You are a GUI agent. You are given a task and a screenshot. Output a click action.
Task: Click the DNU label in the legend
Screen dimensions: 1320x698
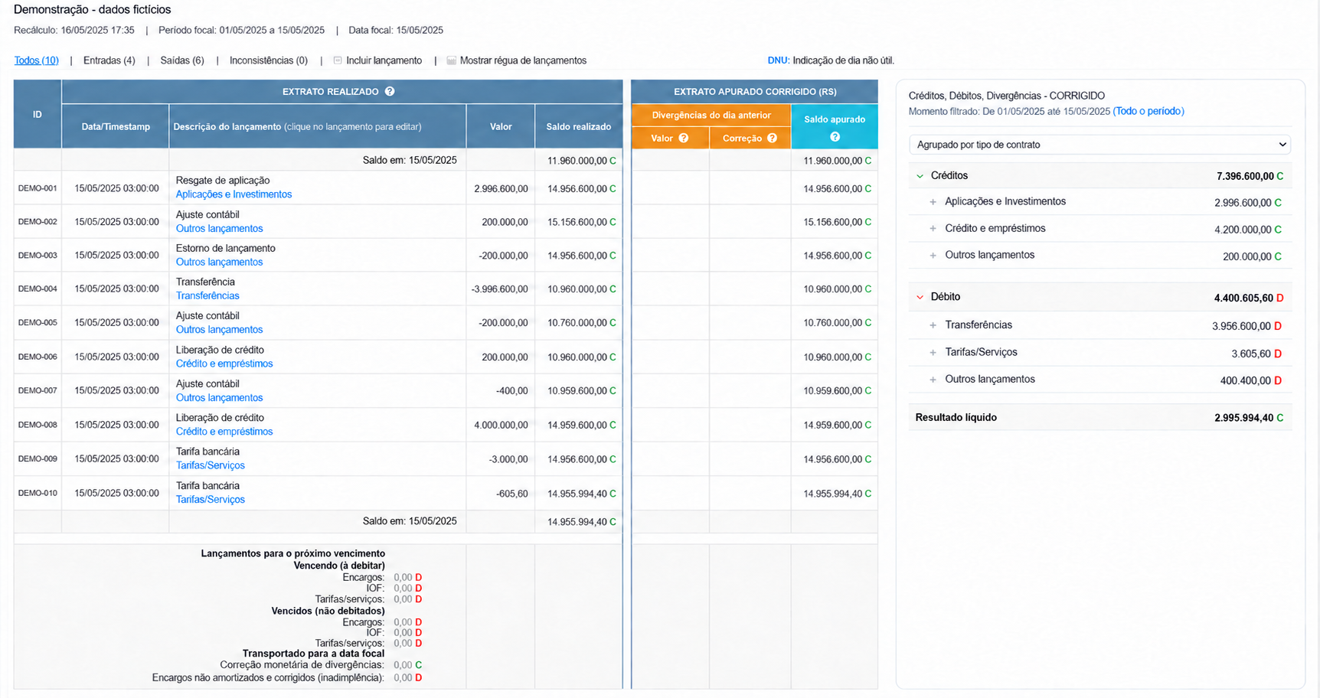pos(778,60)
